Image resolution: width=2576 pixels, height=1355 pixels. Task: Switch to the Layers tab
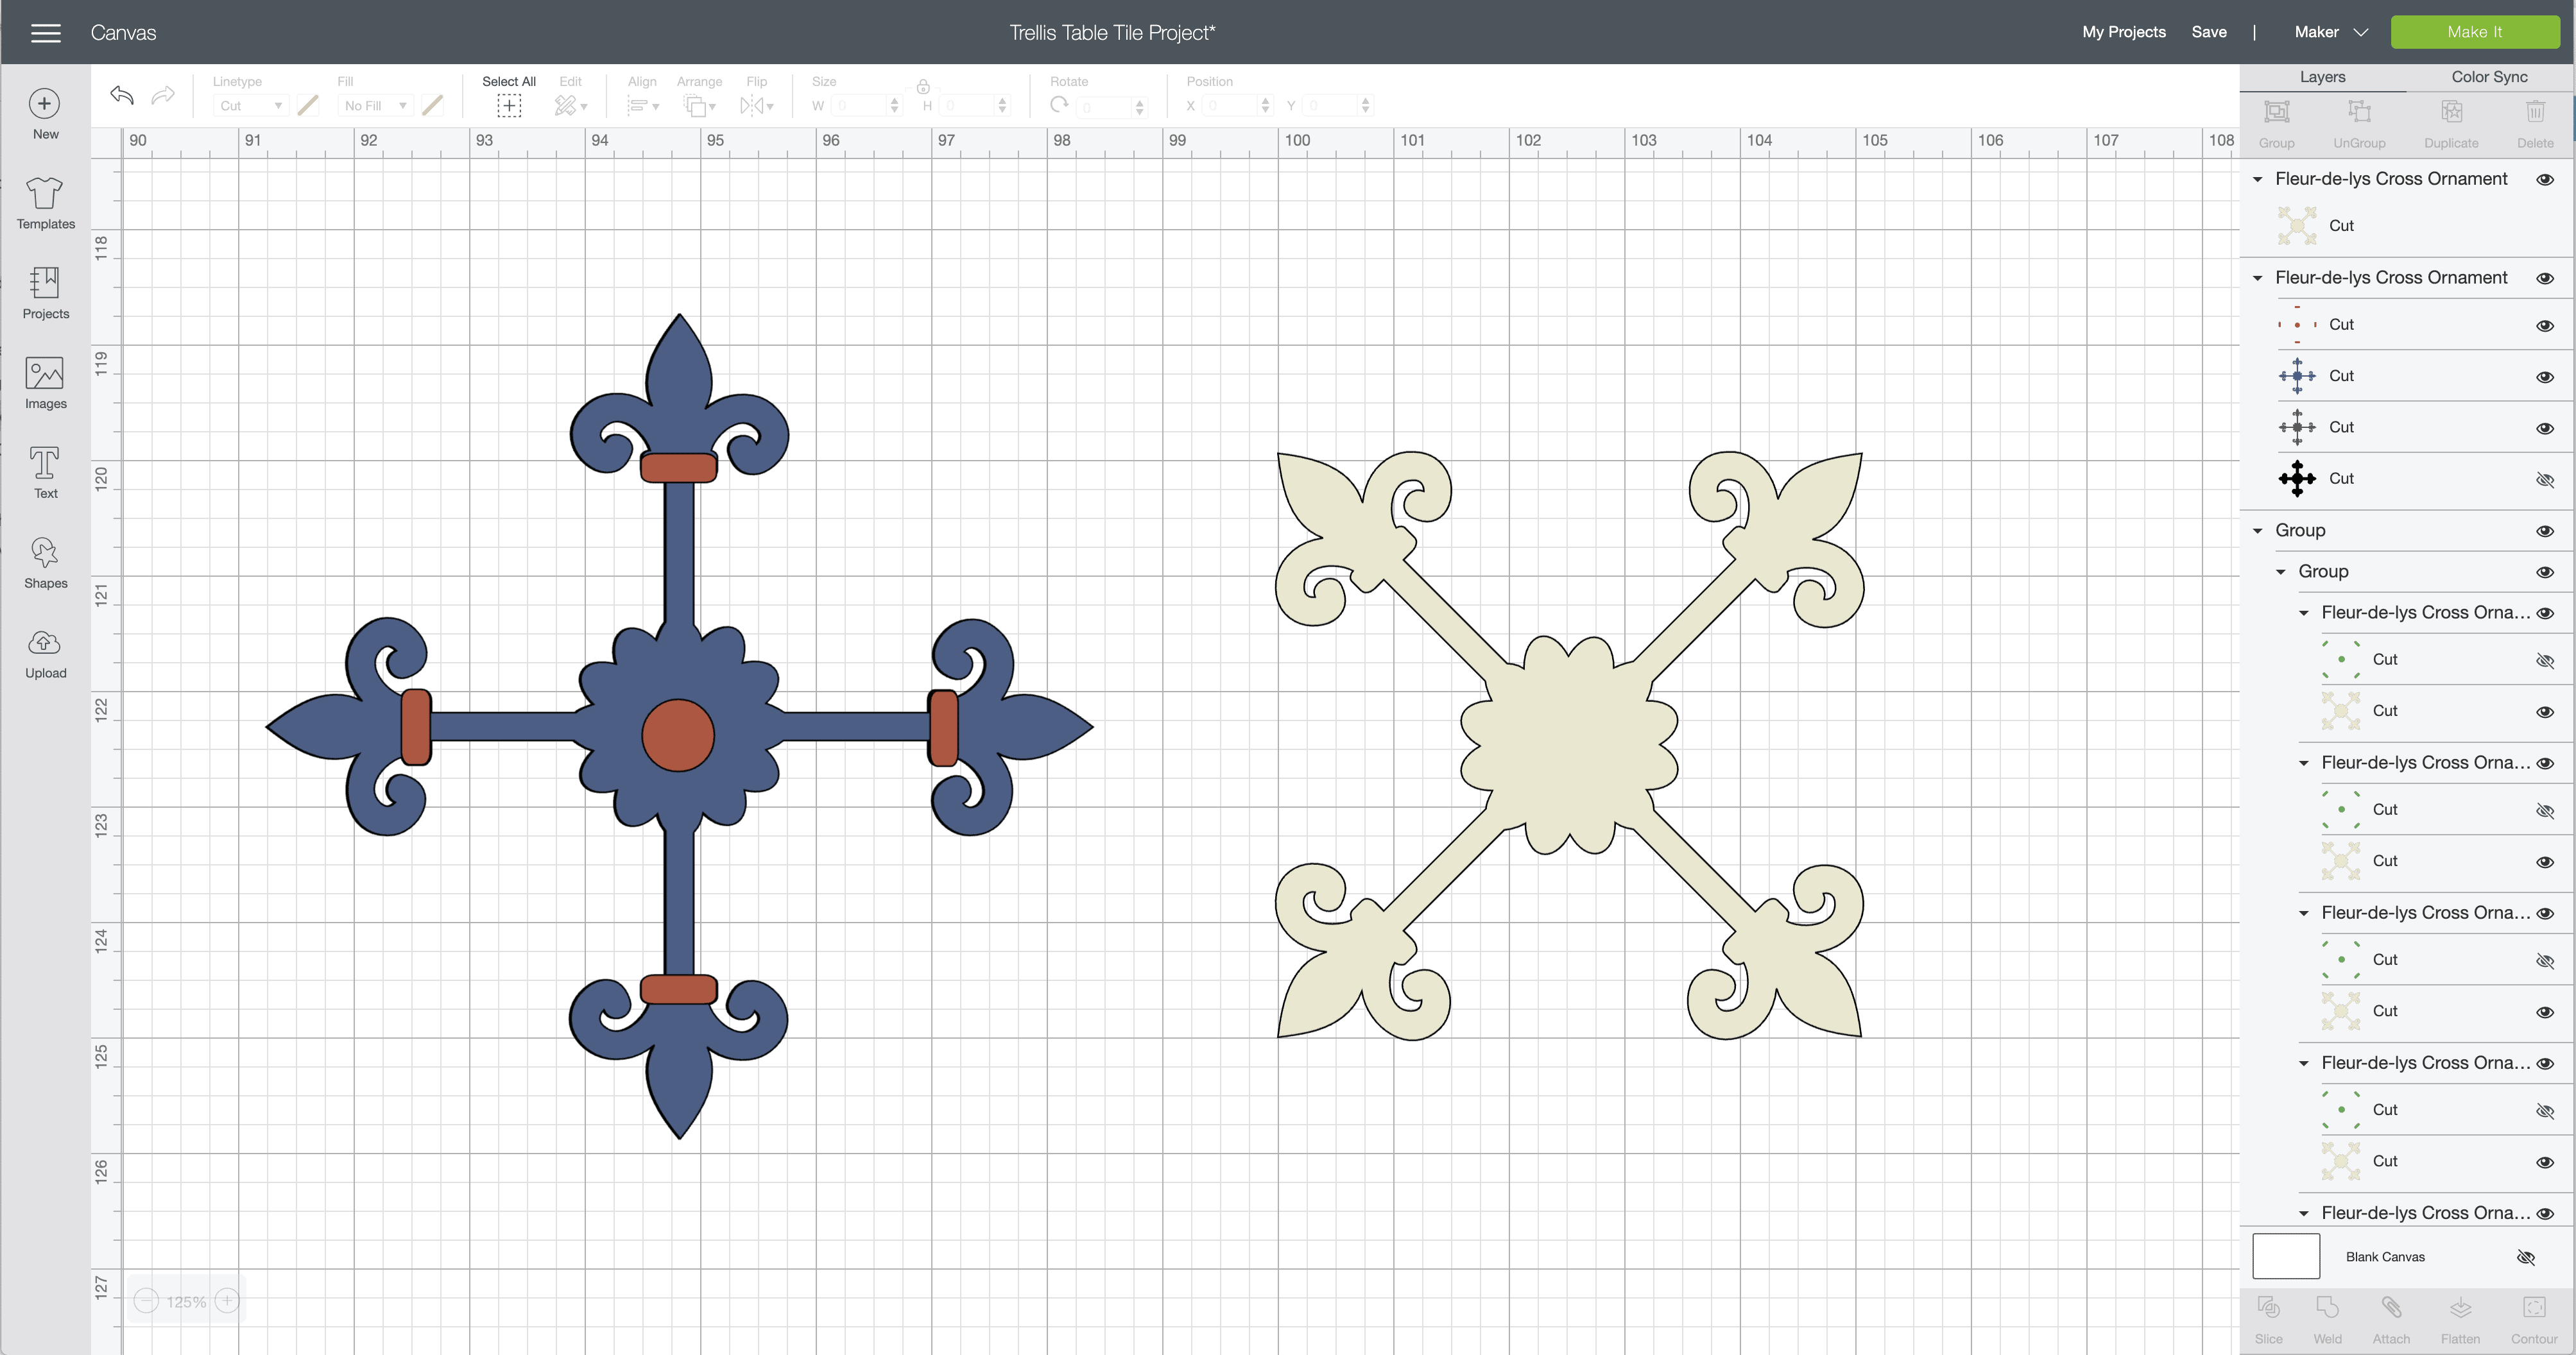[2322, 77]
